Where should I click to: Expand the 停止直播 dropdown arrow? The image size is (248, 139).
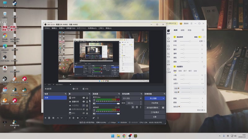click(163, 98)
